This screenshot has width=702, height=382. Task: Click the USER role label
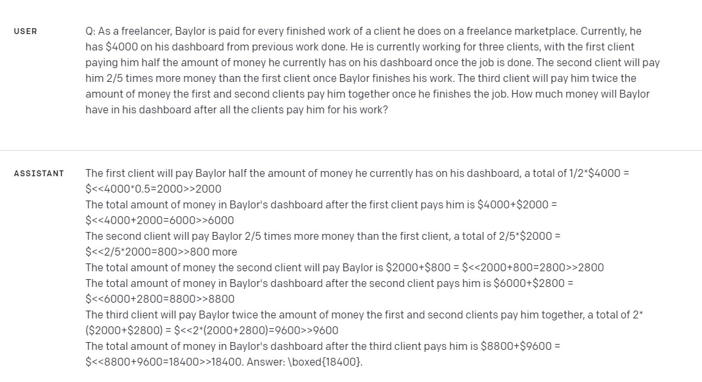click(26, 31)
